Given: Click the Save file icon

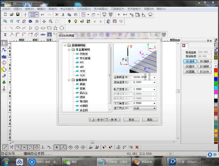Looking at the screenshot, I should point(18,15).
